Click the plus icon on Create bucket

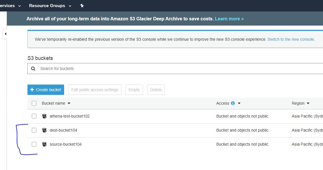coord(31,89)
